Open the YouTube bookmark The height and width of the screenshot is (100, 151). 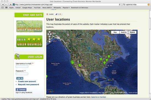click(37, 8)
